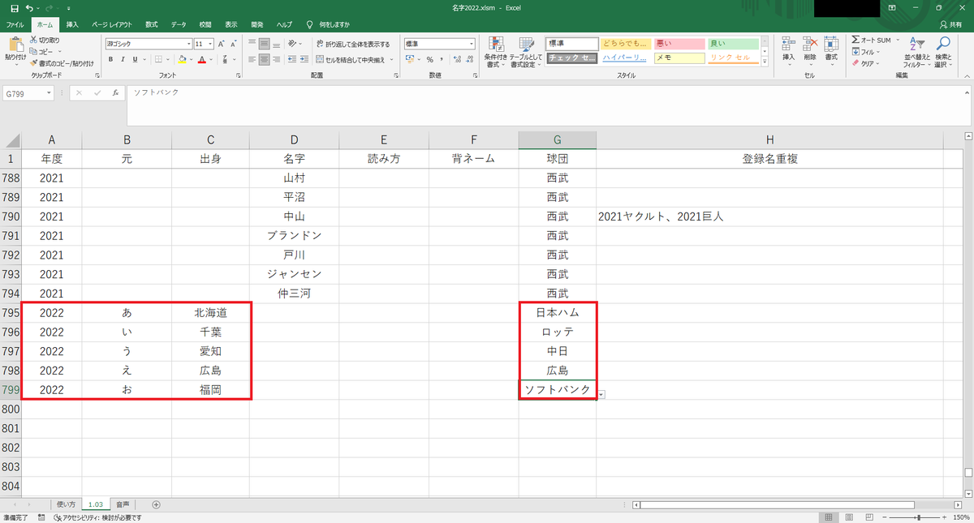Apply the red font color A icon

200,59
